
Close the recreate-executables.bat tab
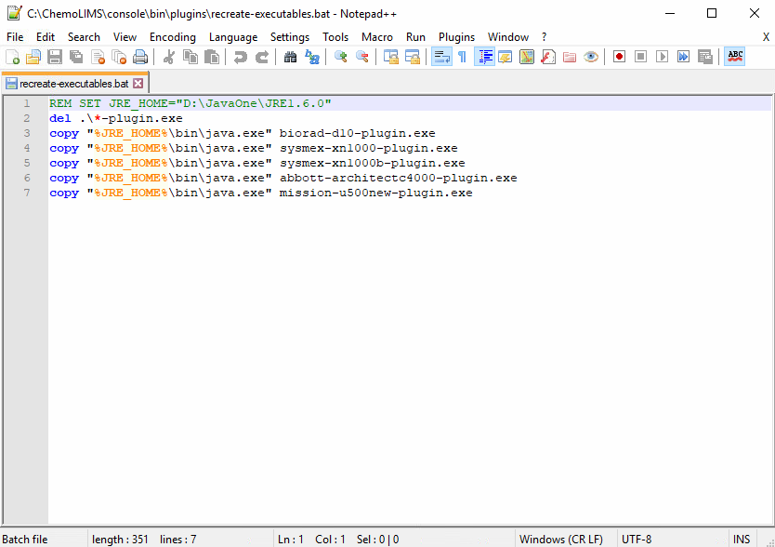138,84
